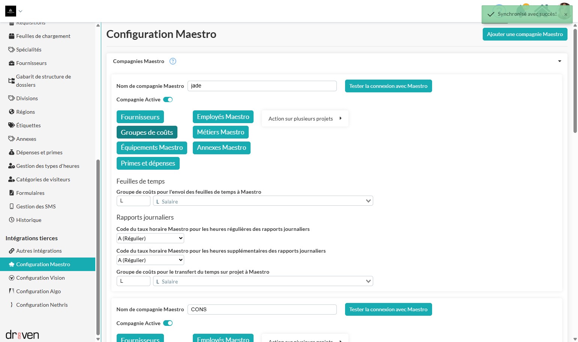Viewport: 578px width, 342px height.
Task: Click the Équipements Maestro button
Action: (x=152, y=148)
